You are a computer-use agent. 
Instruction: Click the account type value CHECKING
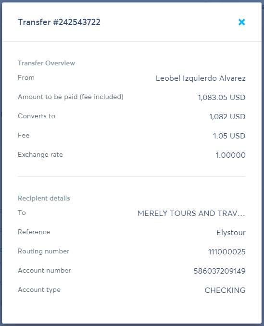coord(225,290)
